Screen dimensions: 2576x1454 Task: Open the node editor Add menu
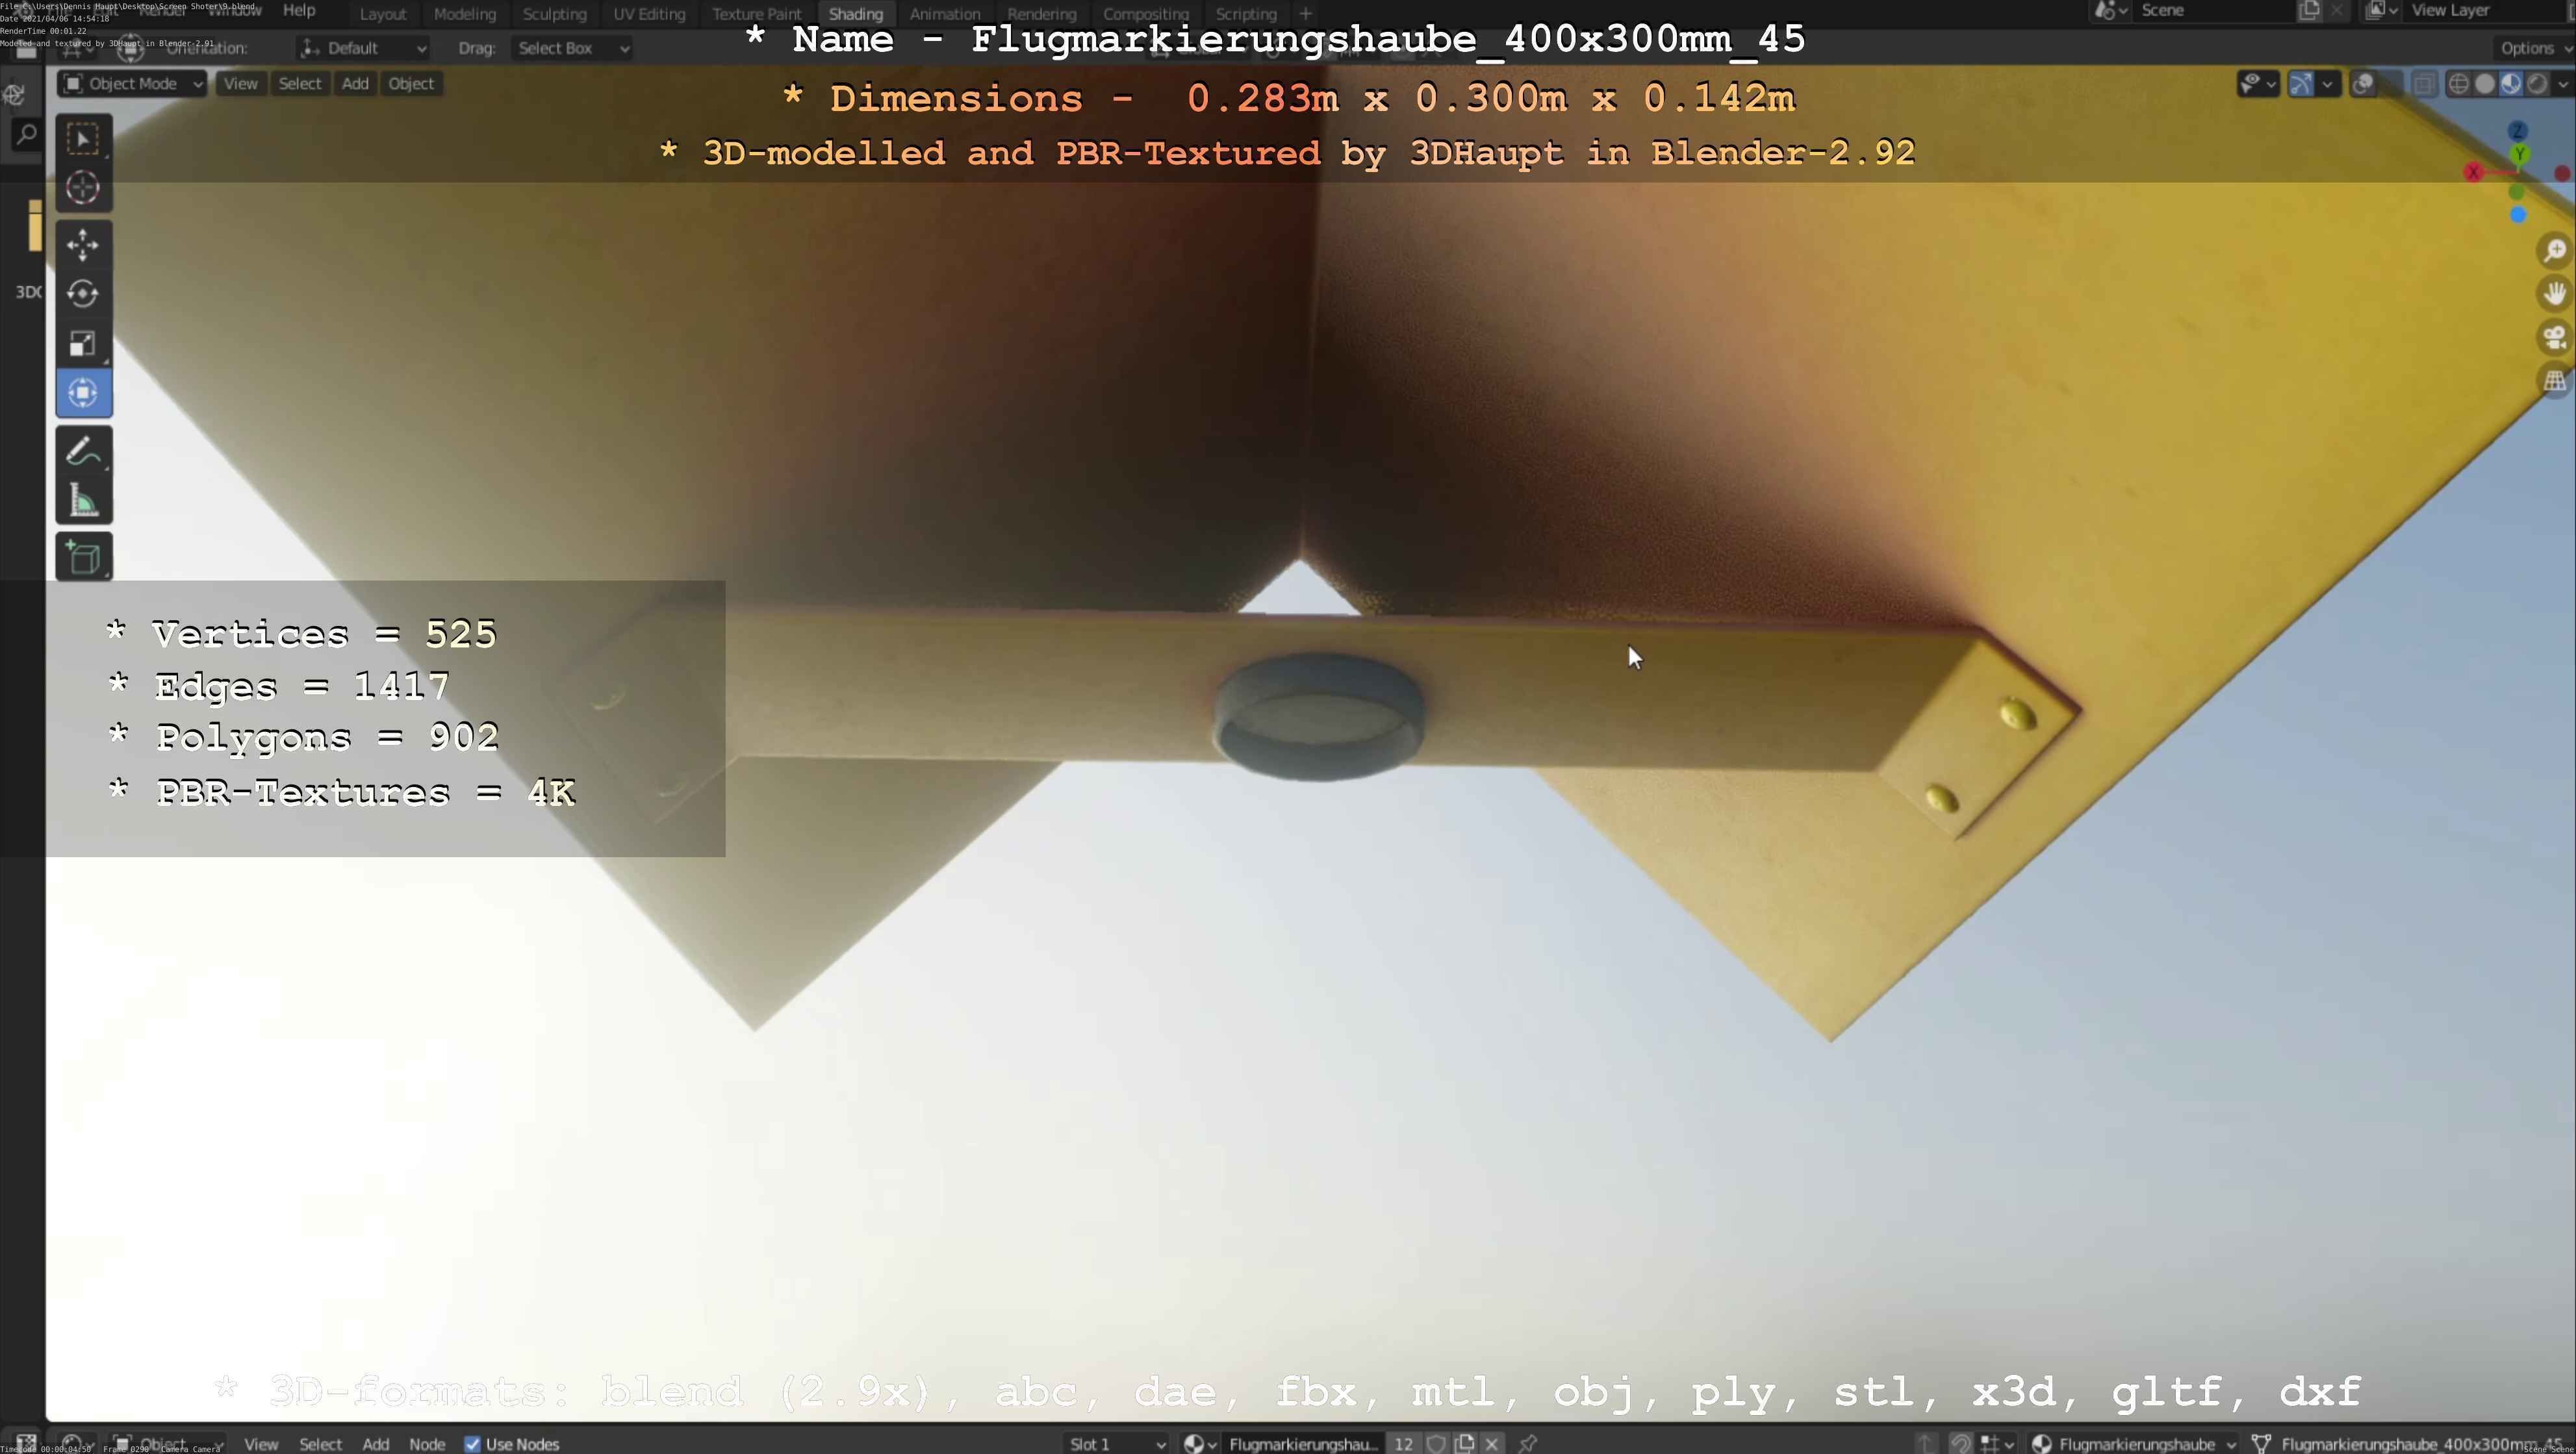[x=376, y=1444]
